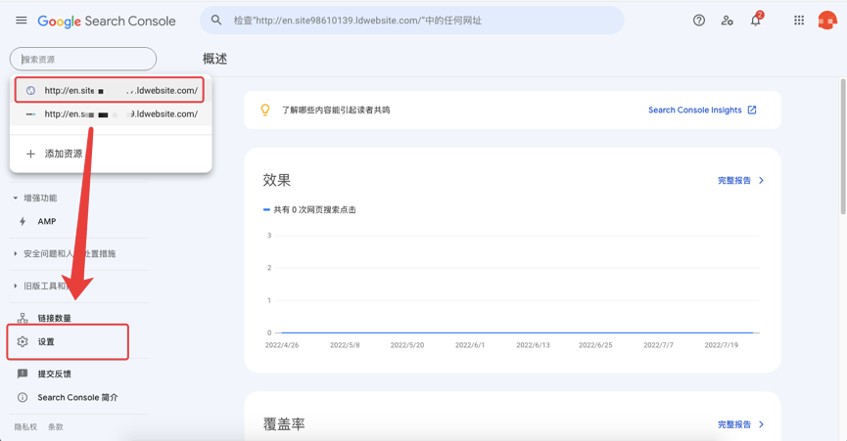The image size is (847, 441).
Task: Click the Search Console info icon
Action: click(23, 397)
